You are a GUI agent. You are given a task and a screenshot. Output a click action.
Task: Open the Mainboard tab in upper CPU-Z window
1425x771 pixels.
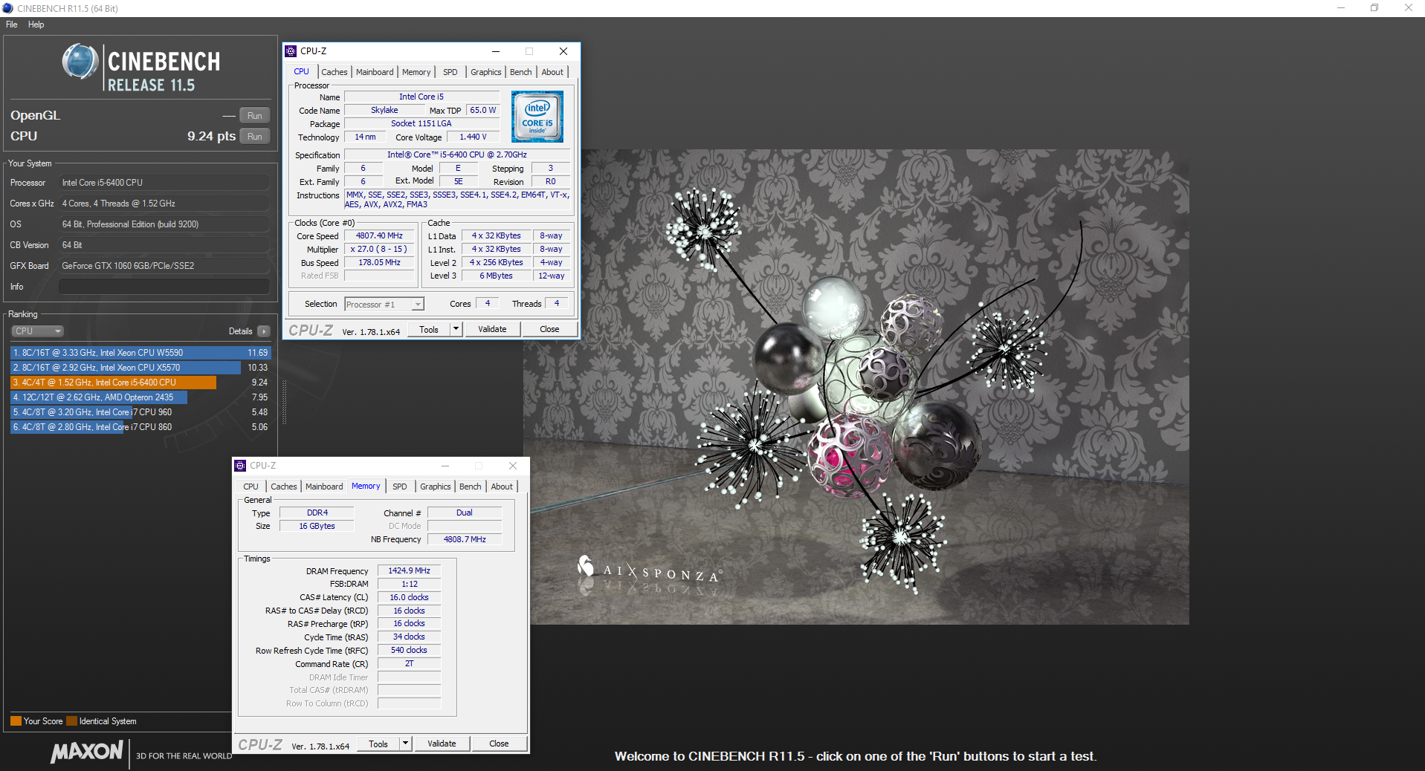pos(375,72)
